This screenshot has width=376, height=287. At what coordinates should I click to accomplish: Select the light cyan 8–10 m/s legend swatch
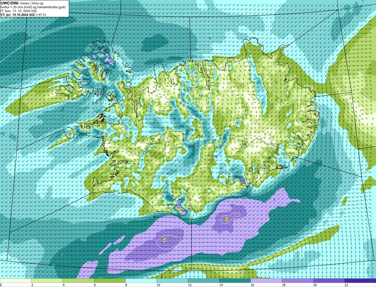pyautogui.click(x=141, y=281)
